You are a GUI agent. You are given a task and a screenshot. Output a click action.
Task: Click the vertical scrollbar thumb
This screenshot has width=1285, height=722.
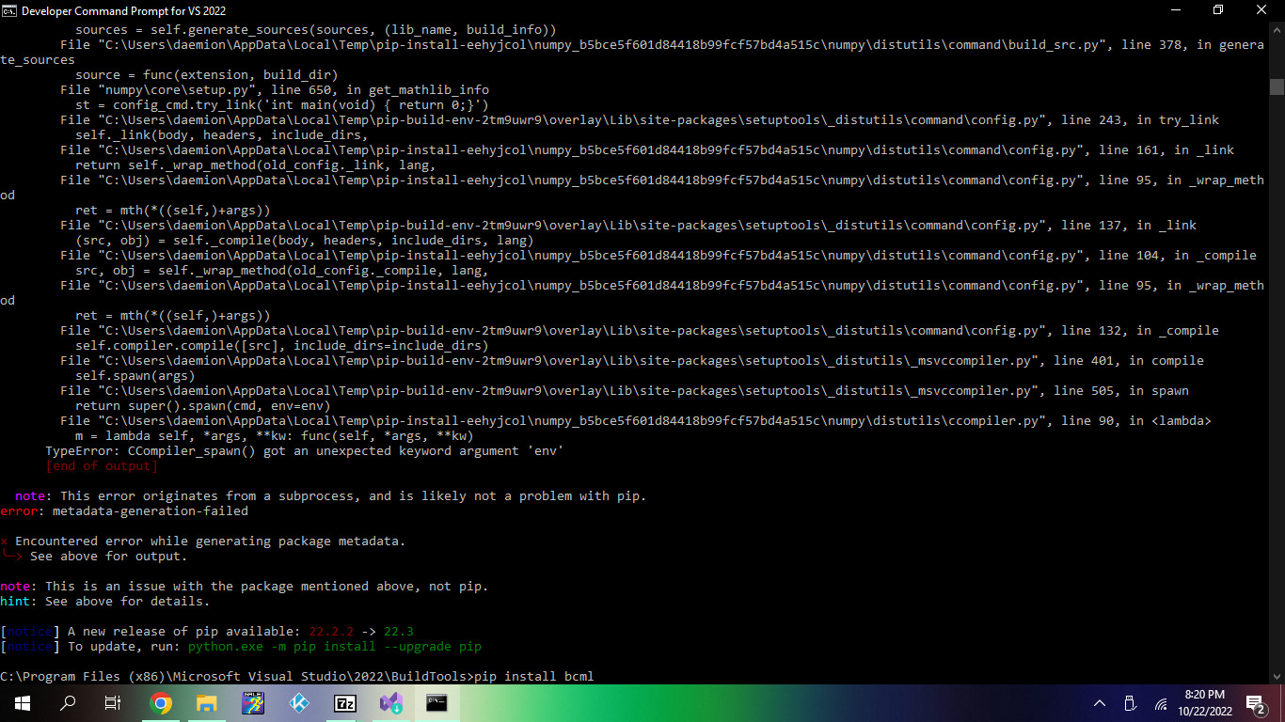pyautogui.click(x=1277, y=87)
